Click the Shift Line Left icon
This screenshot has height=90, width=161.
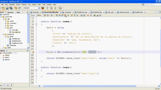81,15
